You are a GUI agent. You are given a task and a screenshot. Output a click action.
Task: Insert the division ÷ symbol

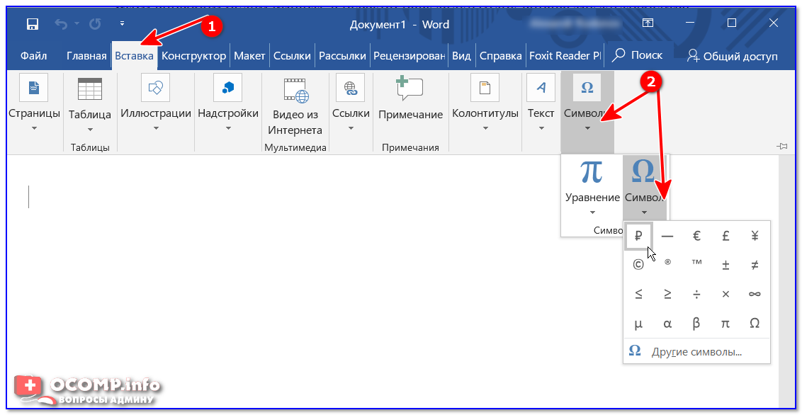(x=696, y=294)
